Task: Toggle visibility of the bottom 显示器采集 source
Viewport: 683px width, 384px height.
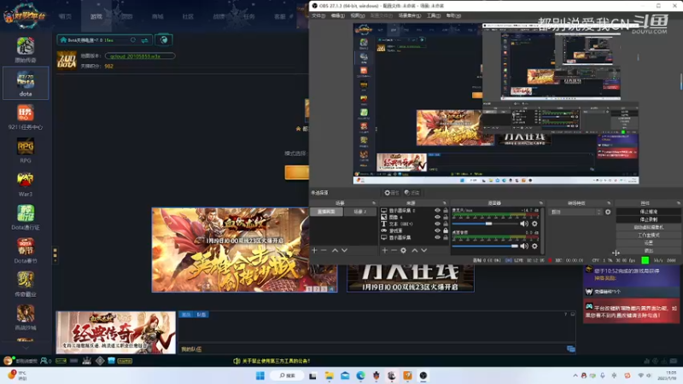Action: pyautogui.click(x=437, y=238)
